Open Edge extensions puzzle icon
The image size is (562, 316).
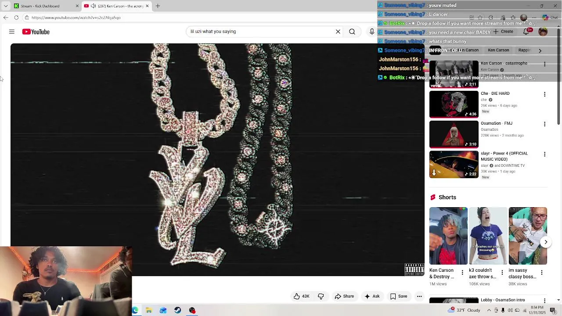(491, 18)
